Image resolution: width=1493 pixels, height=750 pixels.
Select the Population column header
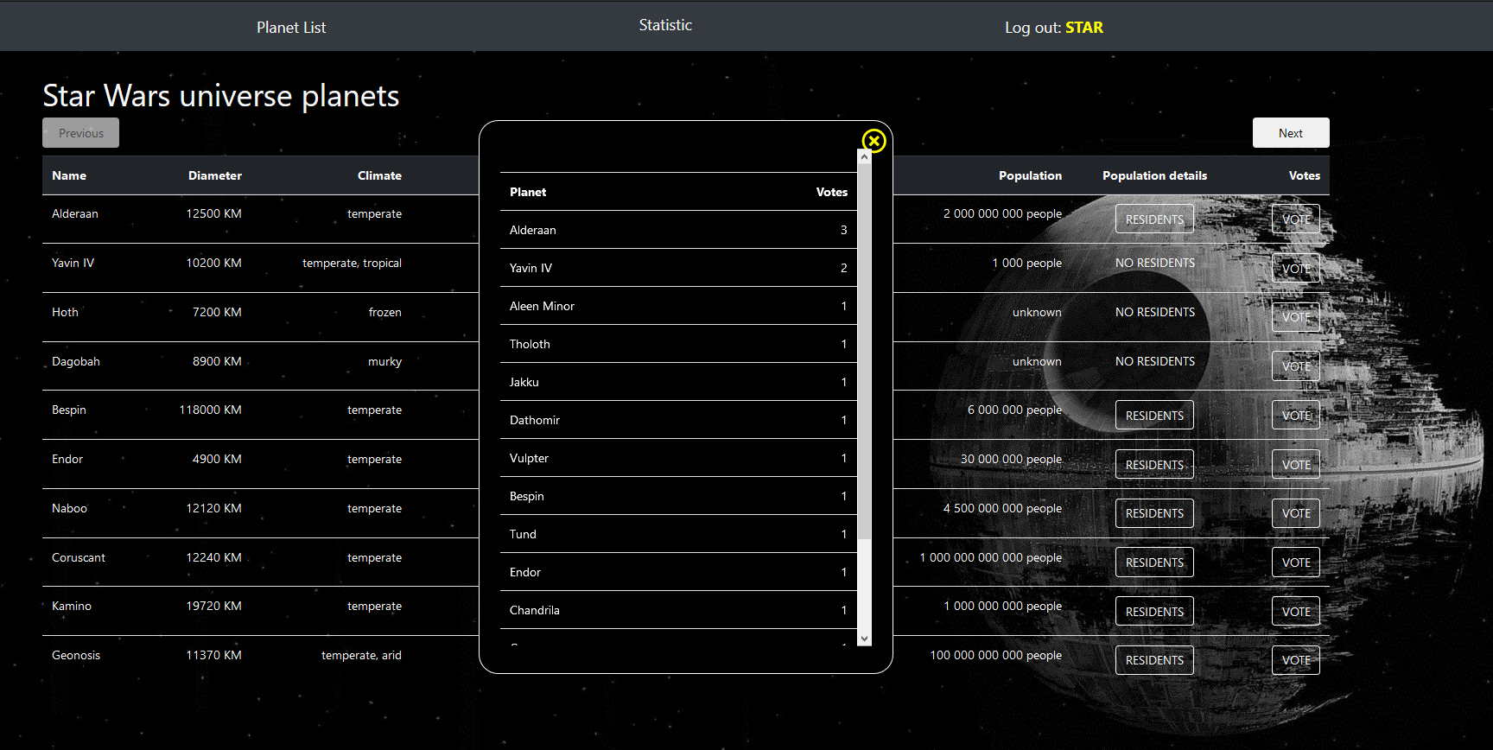tap(1030, 175)
